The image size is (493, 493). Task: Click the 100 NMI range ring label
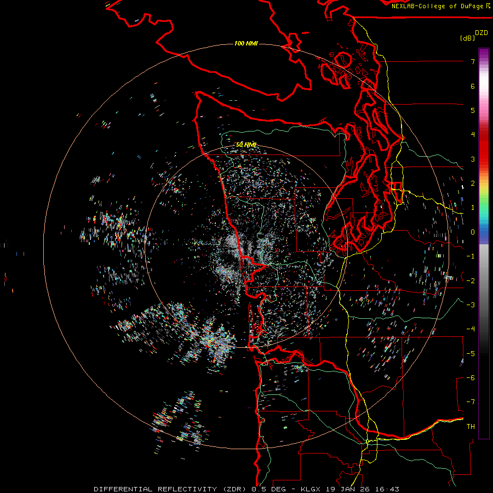[x=246, y=43]
